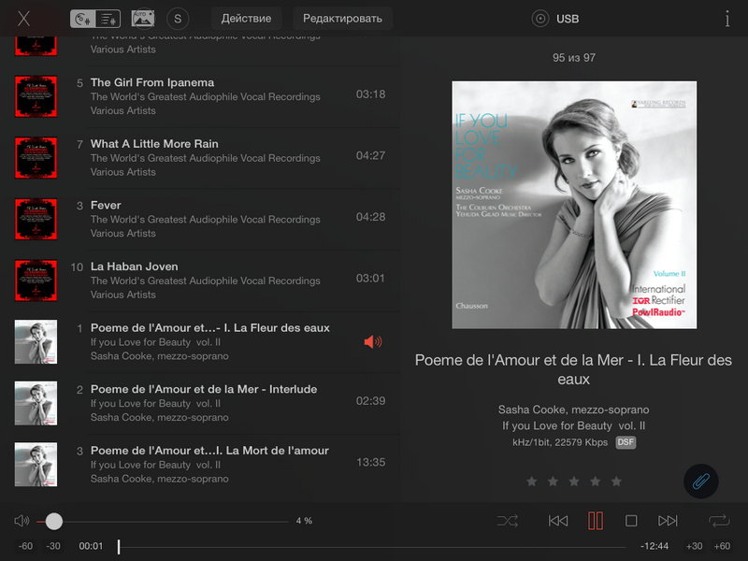Toggle the -12:44 remaining time display
This screenshot has width=748, height=561.
click(654, 546)
